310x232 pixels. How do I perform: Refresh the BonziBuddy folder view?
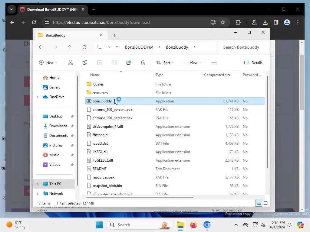tap(84, 47)
